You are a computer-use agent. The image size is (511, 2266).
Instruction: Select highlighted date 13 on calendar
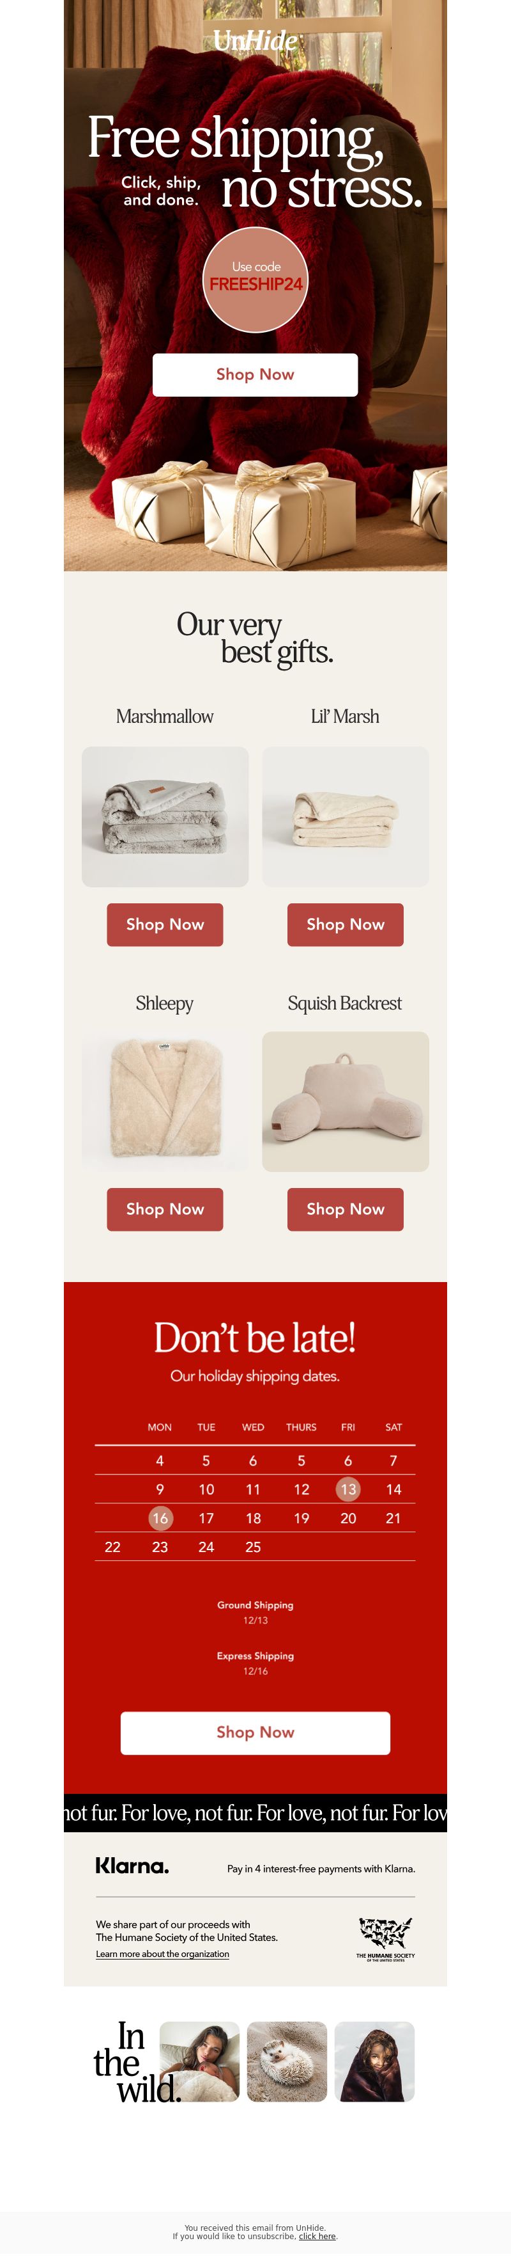pyautogui.click(x=349, y=1489)
